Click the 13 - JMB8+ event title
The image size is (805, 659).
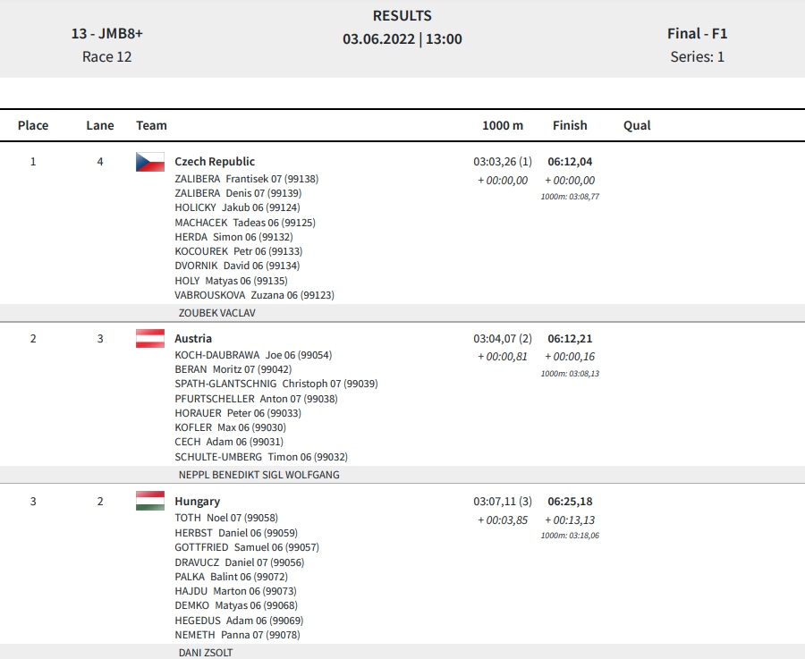tap(106, 34)
